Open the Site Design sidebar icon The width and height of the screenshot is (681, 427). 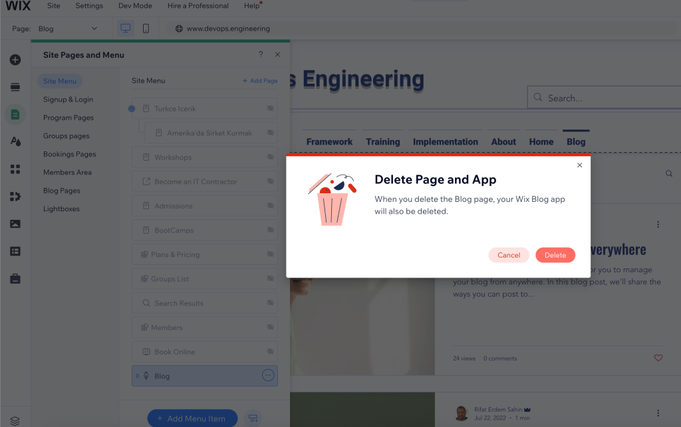(15, 141)
